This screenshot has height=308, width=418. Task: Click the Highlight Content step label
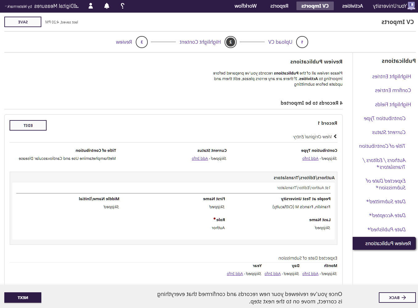200,42
